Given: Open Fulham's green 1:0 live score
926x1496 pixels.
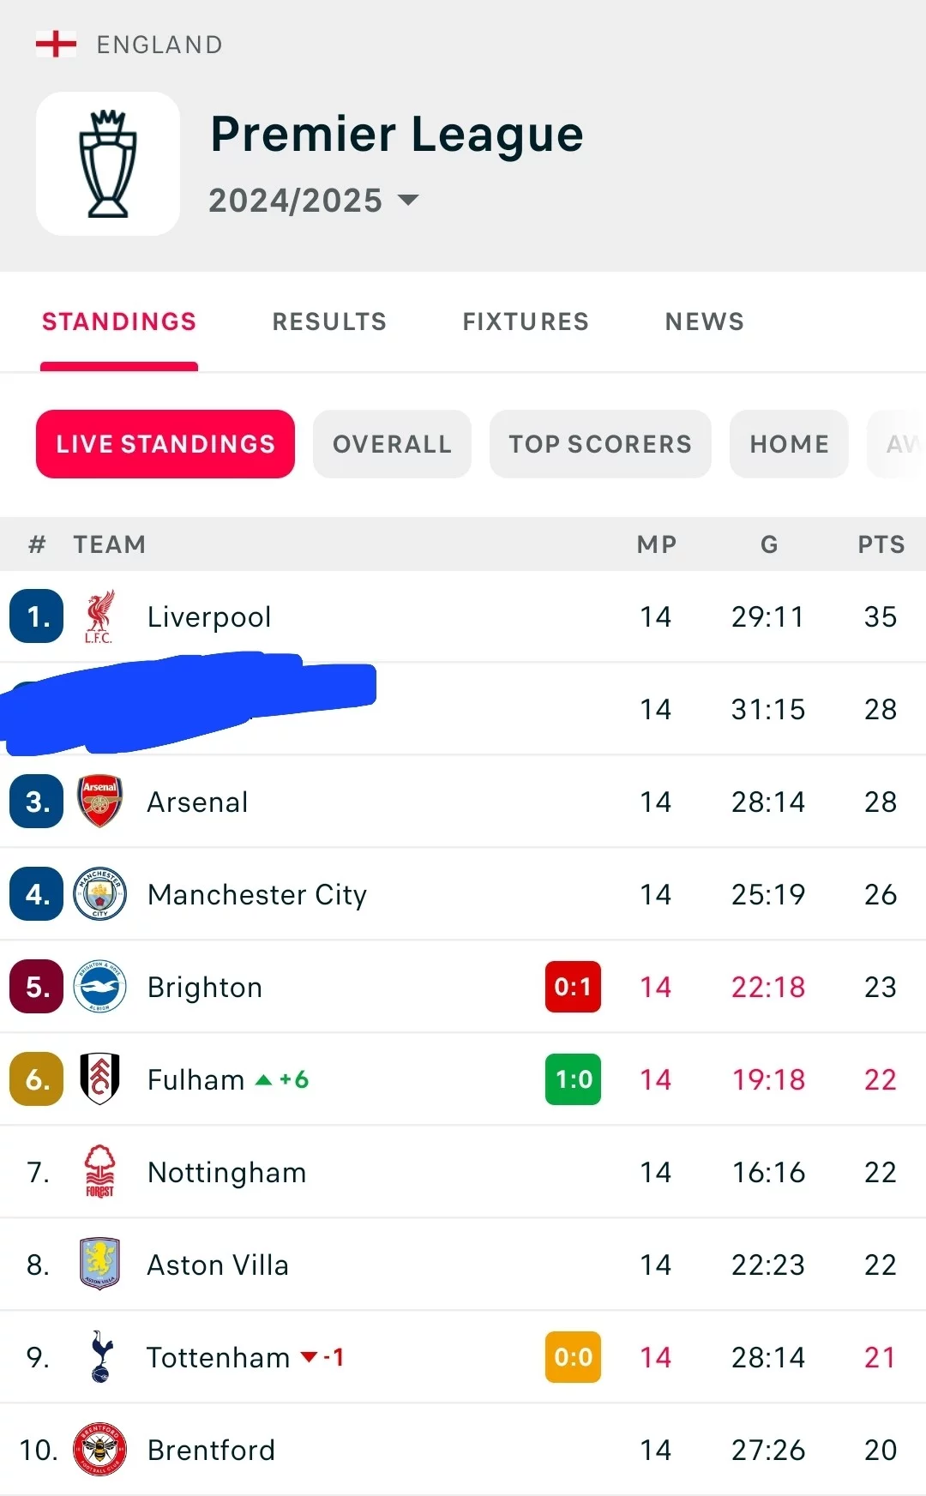Looking at the screenshot, I should [573, 1079].
